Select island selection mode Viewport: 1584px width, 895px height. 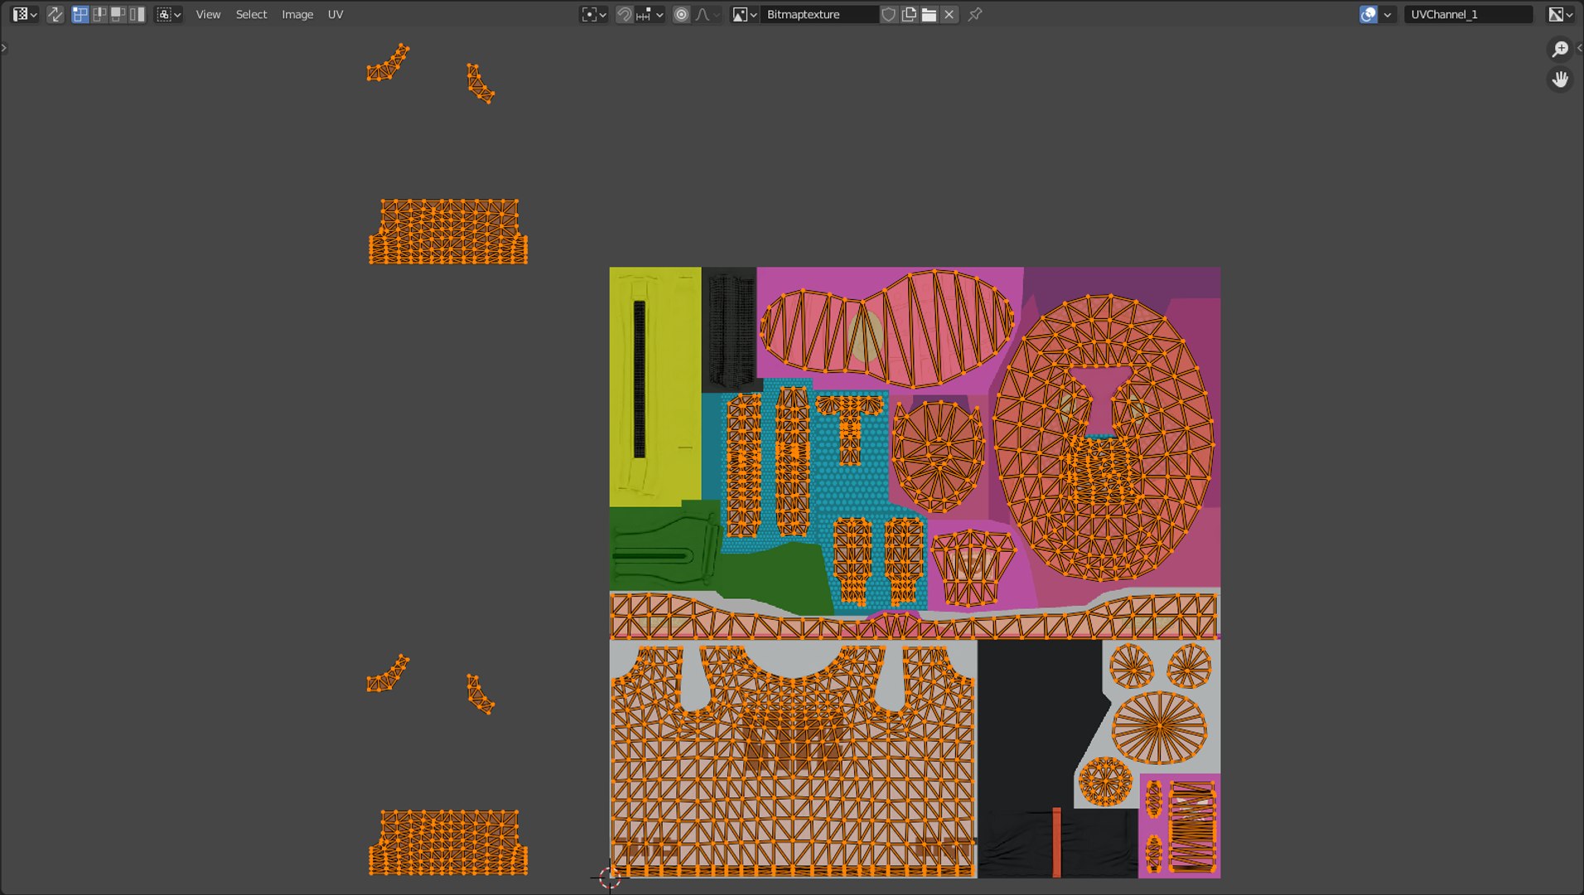[138, 14]
